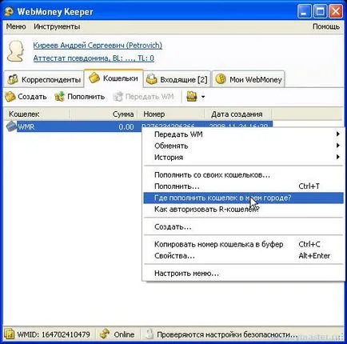Open the Киреев Андрей Сергеевич profile link

[98, 46]
